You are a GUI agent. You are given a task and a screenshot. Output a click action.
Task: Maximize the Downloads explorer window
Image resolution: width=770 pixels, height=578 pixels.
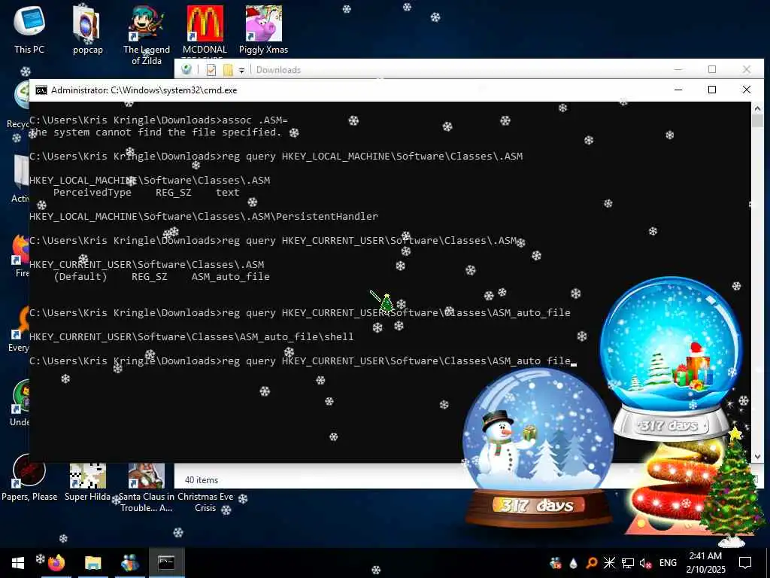point(712,69)
